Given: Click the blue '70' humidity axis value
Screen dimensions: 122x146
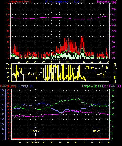Looking at the screenshot, I should (3, 105).
